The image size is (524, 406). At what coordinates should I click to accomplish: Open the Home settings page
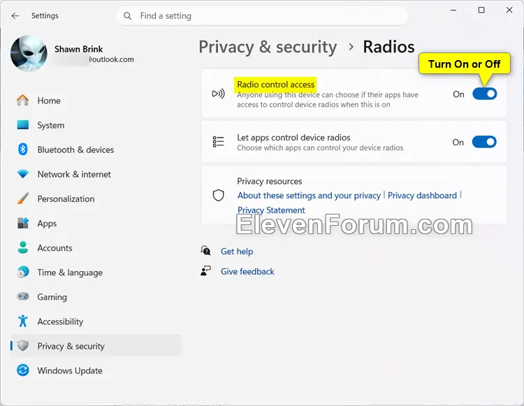coord(96,101)
